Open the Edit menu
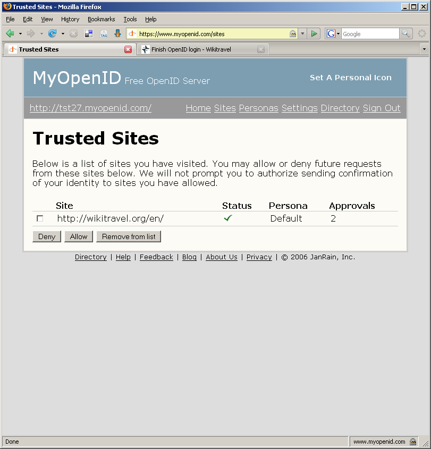 point(28,19)
